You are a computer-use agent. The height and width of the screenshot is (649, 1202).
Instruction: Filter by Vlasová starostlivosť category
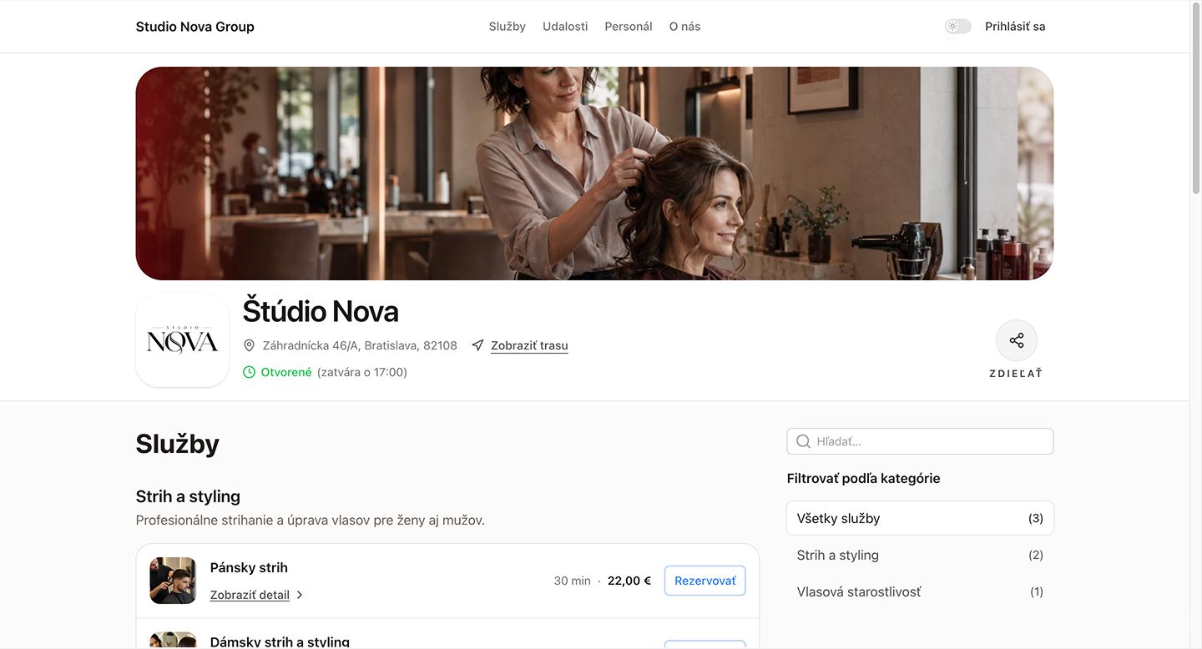(x=920, y=591)
